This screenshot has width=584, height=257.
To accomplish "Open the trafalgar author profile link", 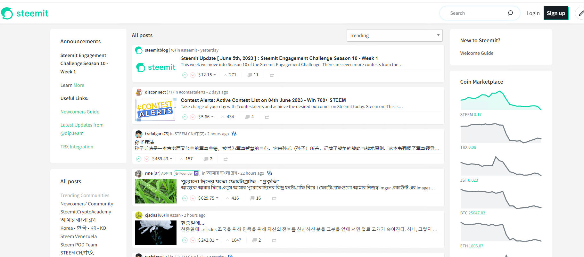I will pyautogui.click(x=153, y=134).
